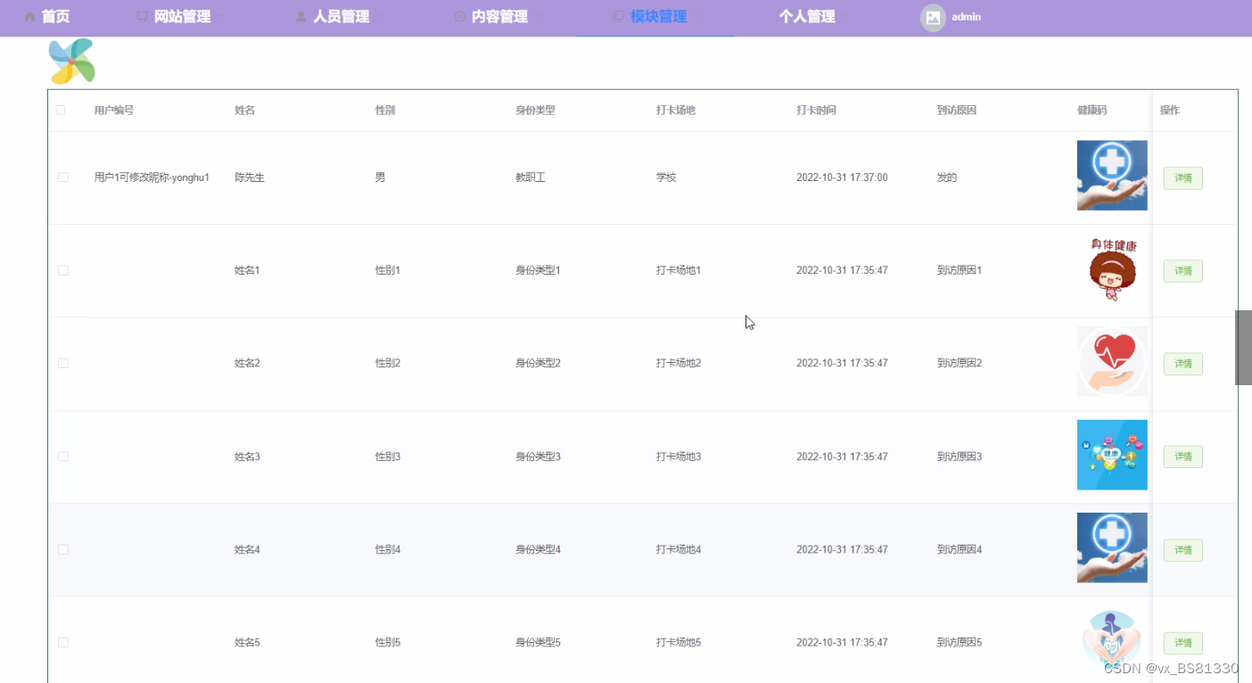Open 详情 for the 姓名3 row
Viewport: 1252px width, 683px height.
click(1183, 457)
